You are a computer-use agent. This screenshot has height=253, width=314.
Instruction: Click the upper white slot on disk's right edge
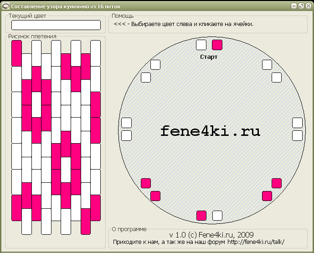(297, 123)
